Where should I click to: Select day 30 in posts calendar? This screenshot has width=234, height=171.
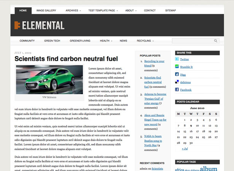pos(191,143)
